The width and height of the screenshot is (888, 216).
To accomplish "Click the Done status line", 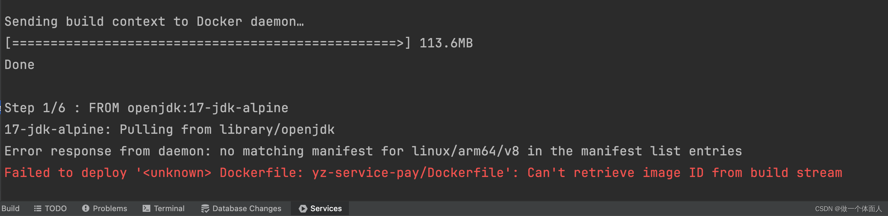I will coord(19,64).
